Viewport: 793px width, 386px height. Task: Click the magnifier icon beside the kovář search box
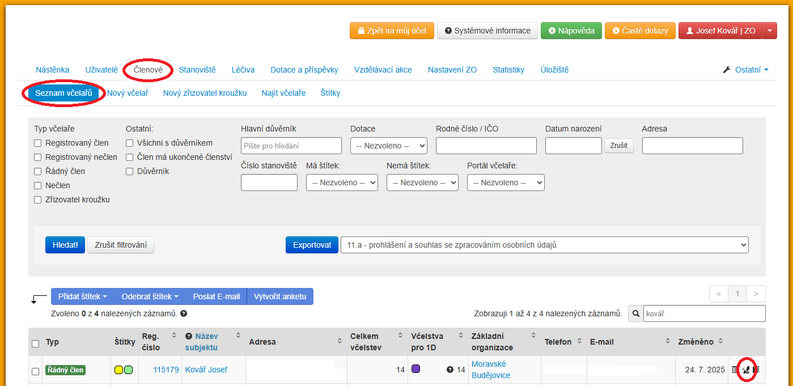pos(635,313)
